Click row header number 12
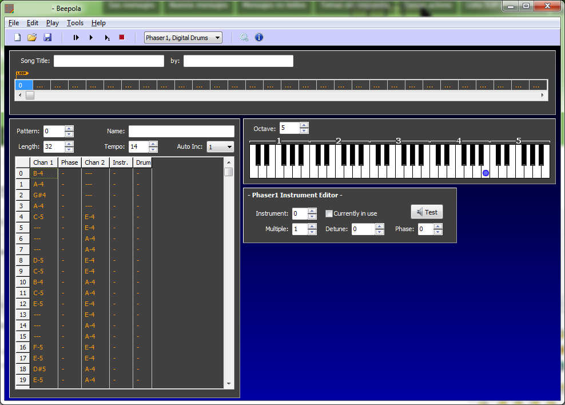Screen dimensions: 565x405 pos(22,304)
